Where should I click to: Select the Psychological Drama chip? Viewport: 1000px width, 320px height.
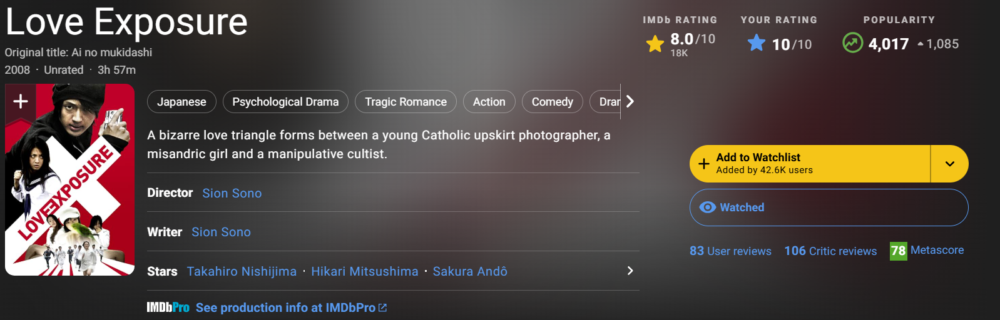pyautogui.click(x=285, y=102)
